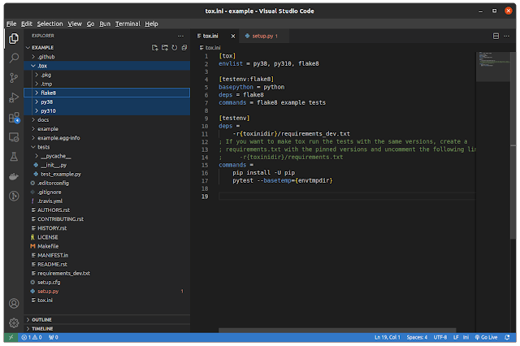Open the Run menu
Screen dimensions: 520x346
(105, 24)
